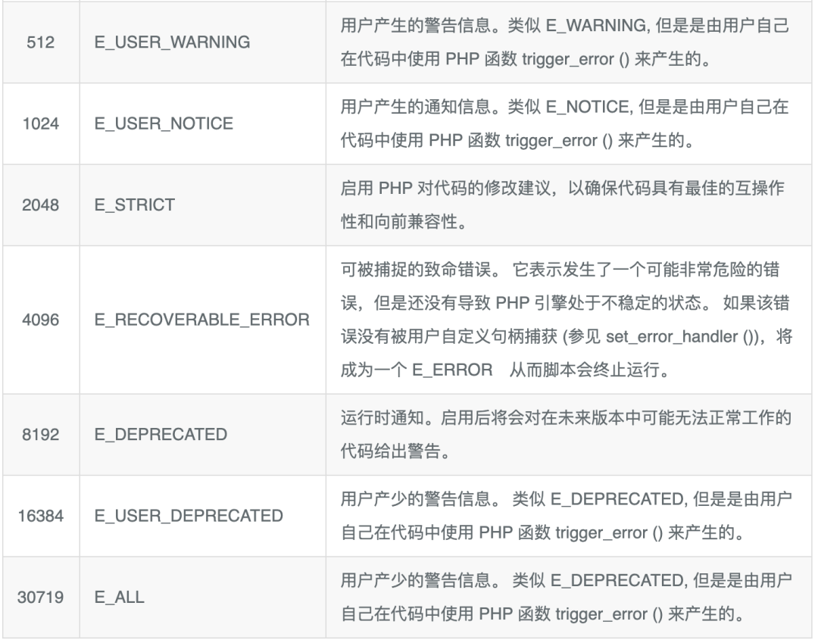Click the 1024 value cell

40,123
